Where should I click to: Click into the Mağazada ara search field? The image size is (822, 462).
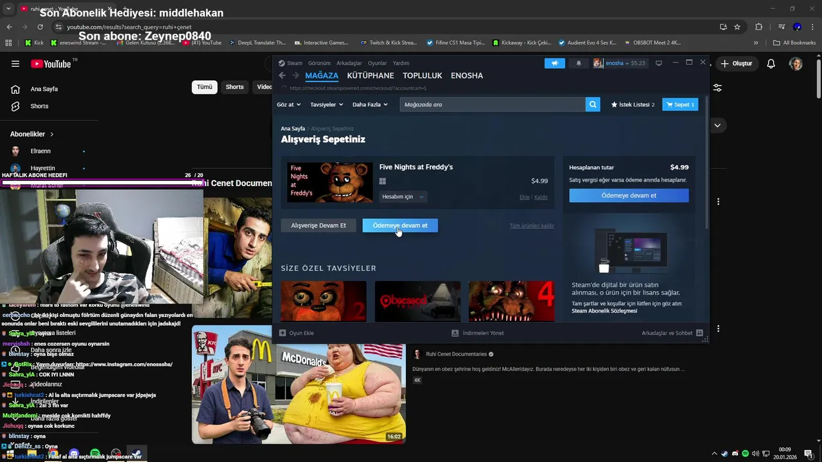click(x=493, y=105)
